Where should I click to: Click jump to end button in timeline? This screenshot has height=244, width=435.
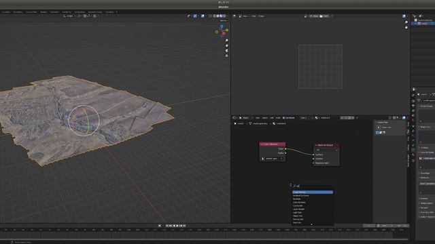click(184, 226)
